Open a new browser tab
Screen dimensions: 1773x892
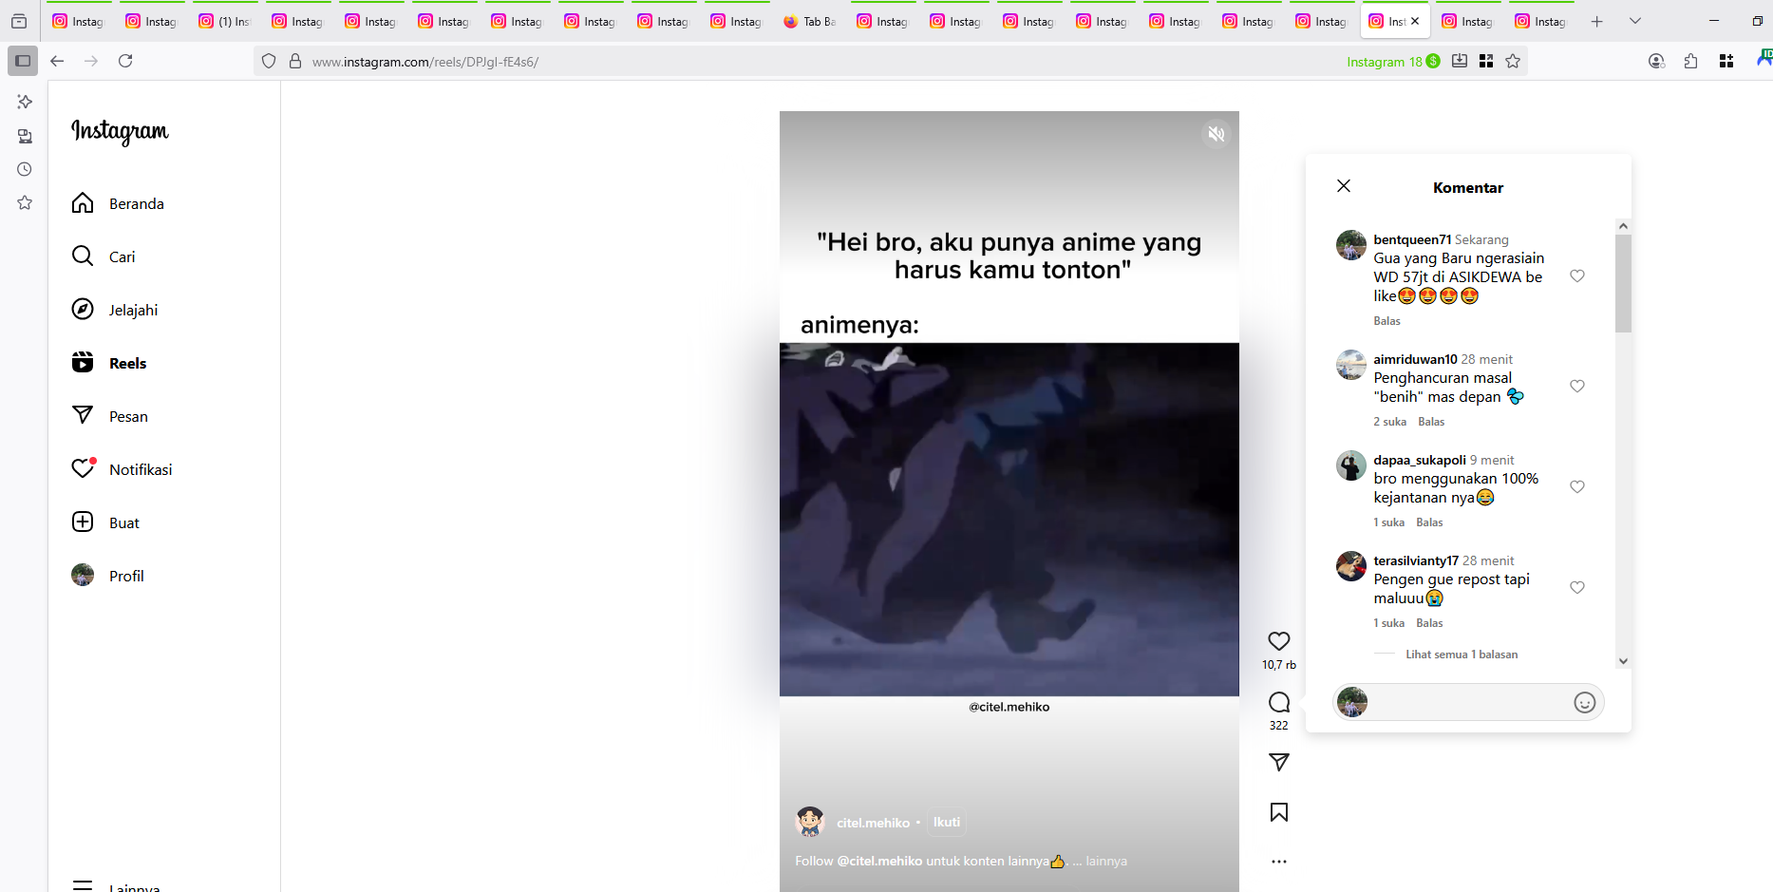pyautogui.click(x=1597, y=21)
